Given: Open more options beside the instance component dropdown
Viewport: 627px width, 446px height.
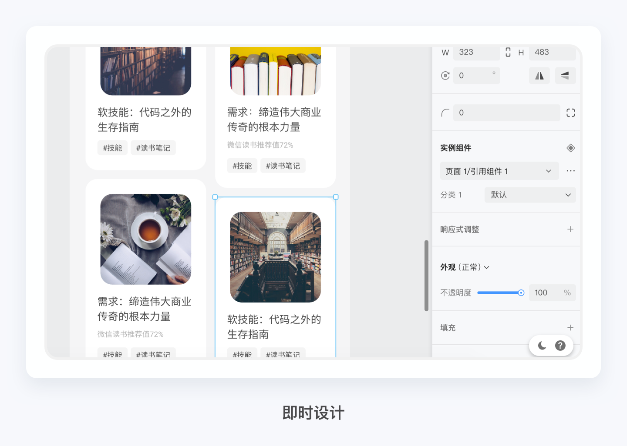Looking at the screenshot, I should click(x=570, y=170).
